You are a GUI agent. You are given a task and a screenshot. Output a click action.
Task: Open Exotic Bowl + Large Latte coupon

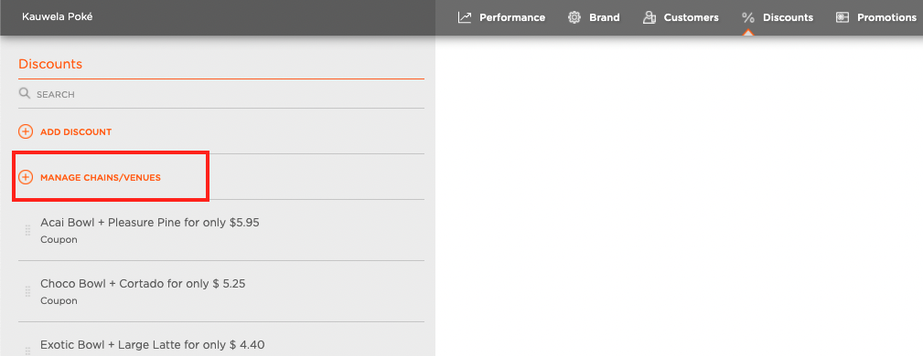[x=221, y=344]
